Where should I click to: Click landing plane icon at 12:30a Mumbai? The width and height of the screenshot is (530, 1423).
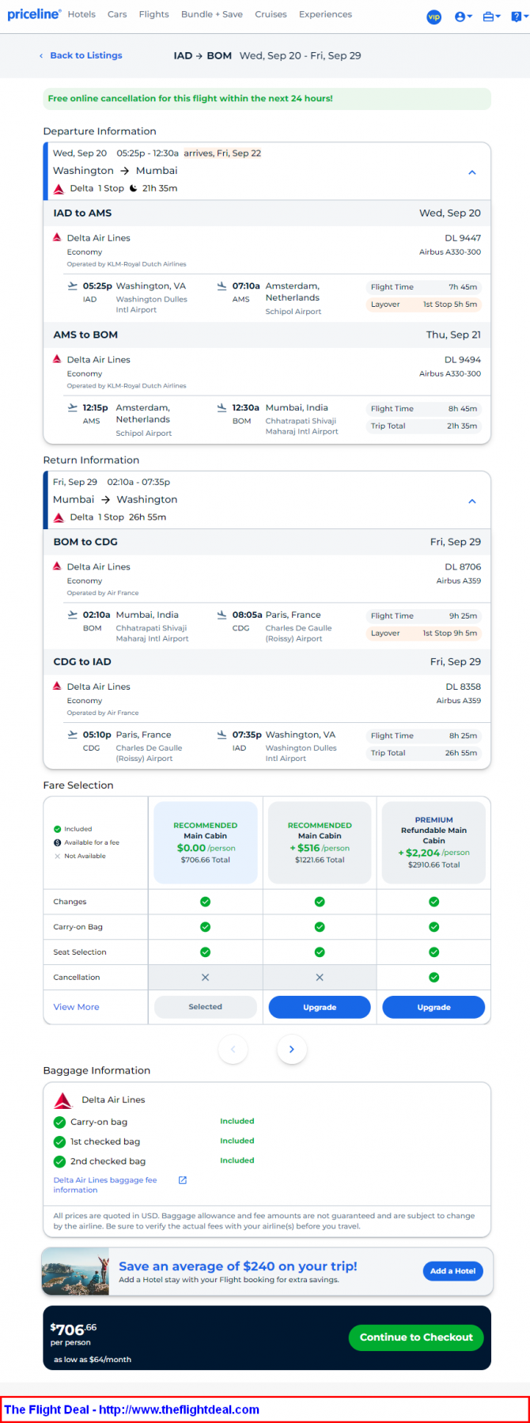(x=222, y=408)
